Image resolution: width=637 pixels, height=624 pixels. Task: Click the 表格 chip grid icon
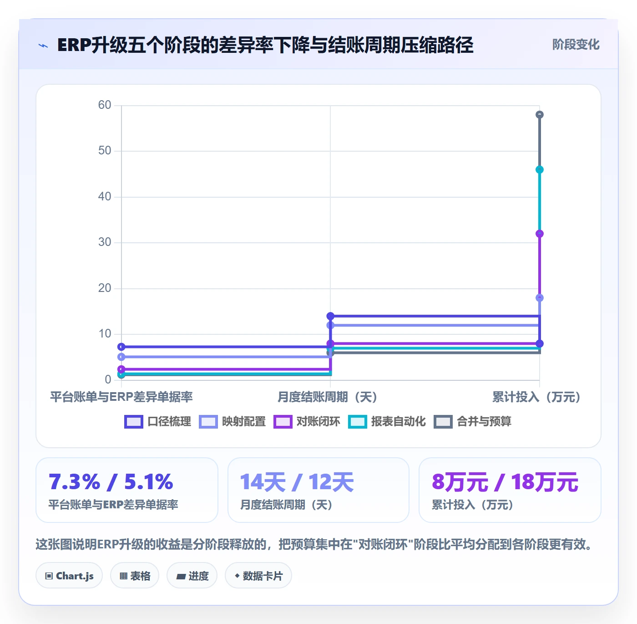coord(123,576)
